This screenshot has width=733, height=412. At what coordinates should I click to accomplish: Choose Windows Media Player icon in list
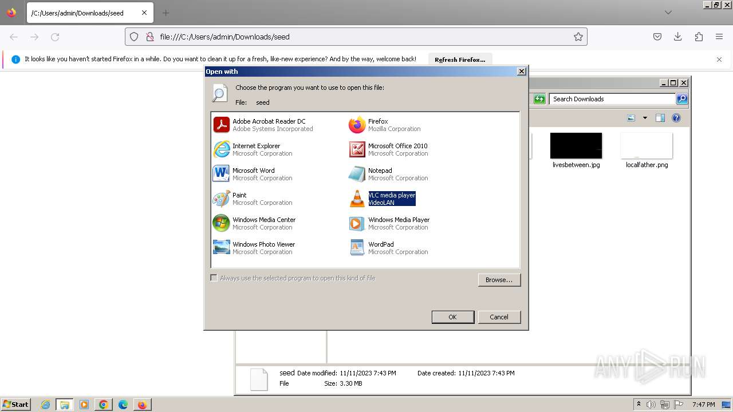click(357, 223)
